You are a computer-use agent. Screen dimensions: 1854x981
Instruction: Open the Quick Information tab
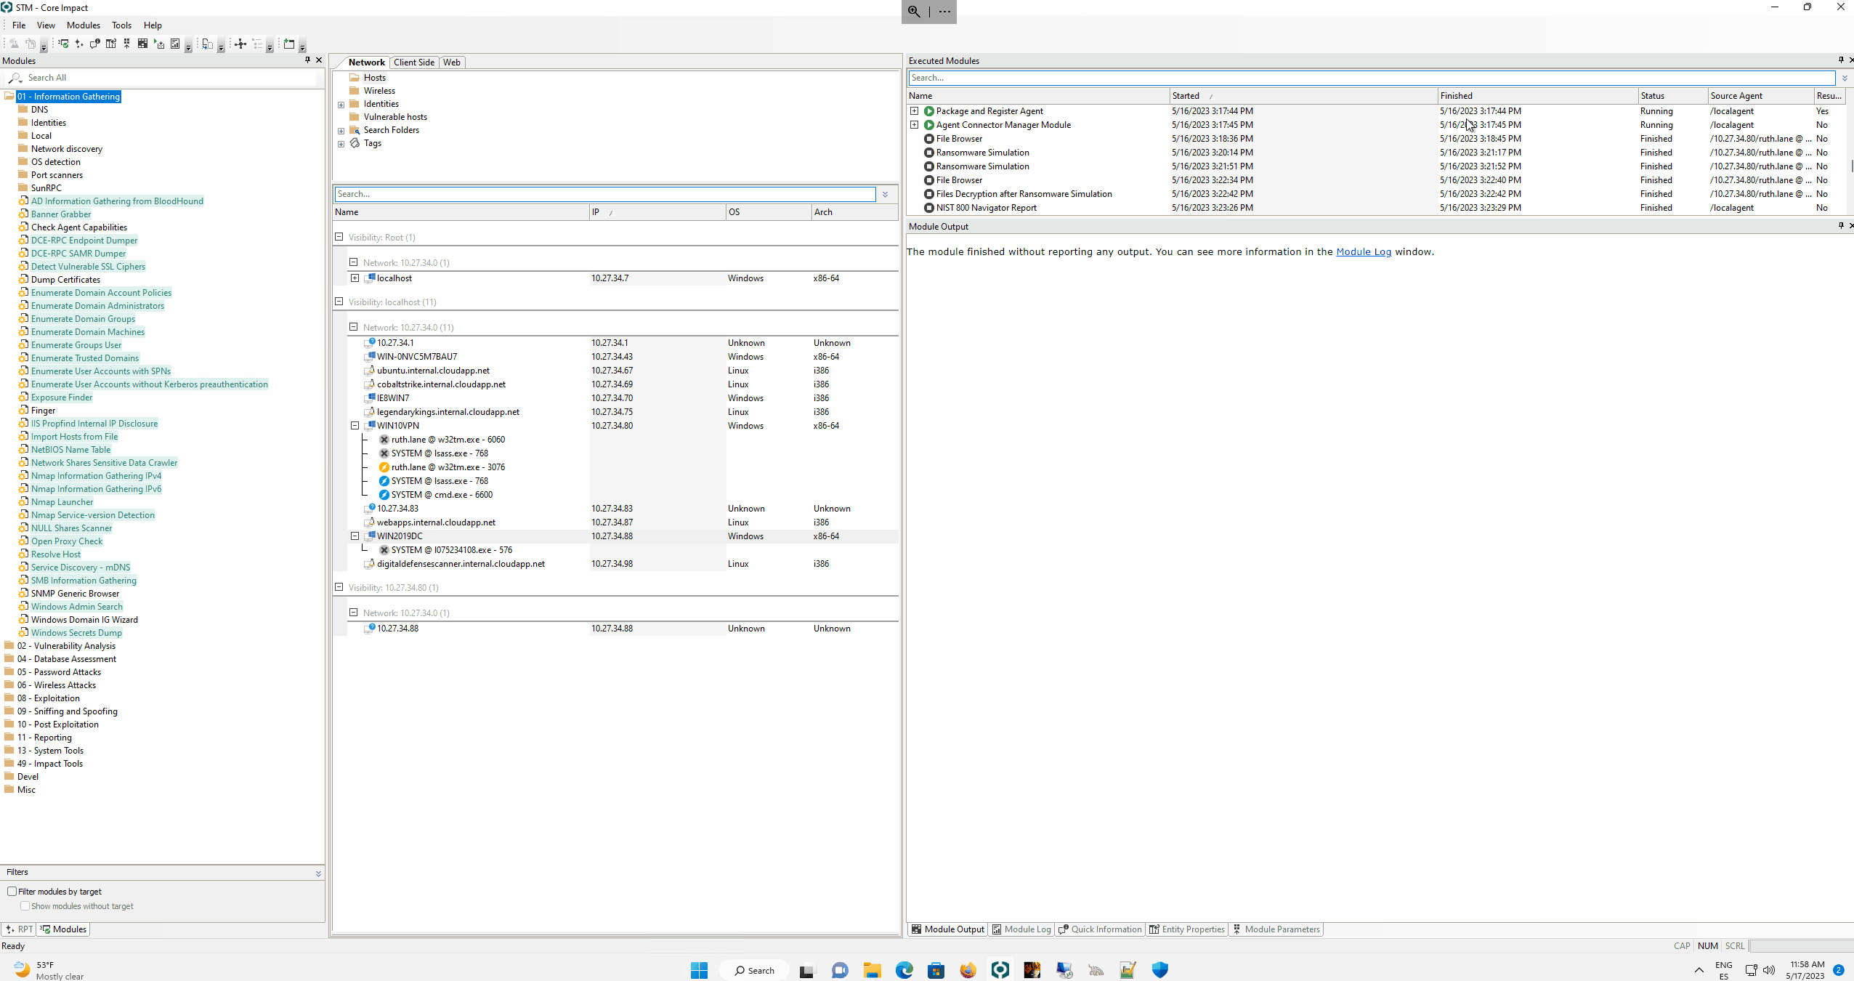coord(1100,929)
